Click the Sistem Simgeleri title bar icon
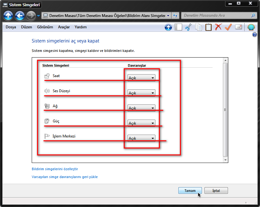This screenshot has width=260, height=207. click(x=5, y=5)
